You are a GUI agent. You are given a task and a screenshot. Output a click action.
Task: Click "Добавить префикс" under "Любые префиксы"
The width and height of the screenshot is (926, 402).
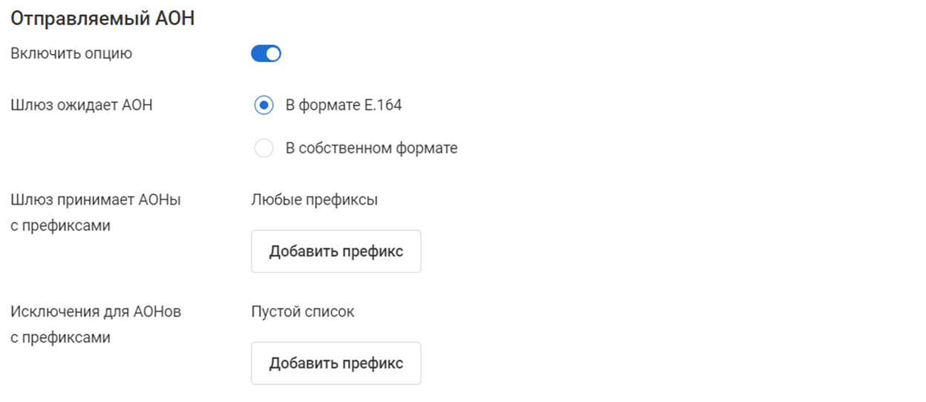click(x=335, y=251)
